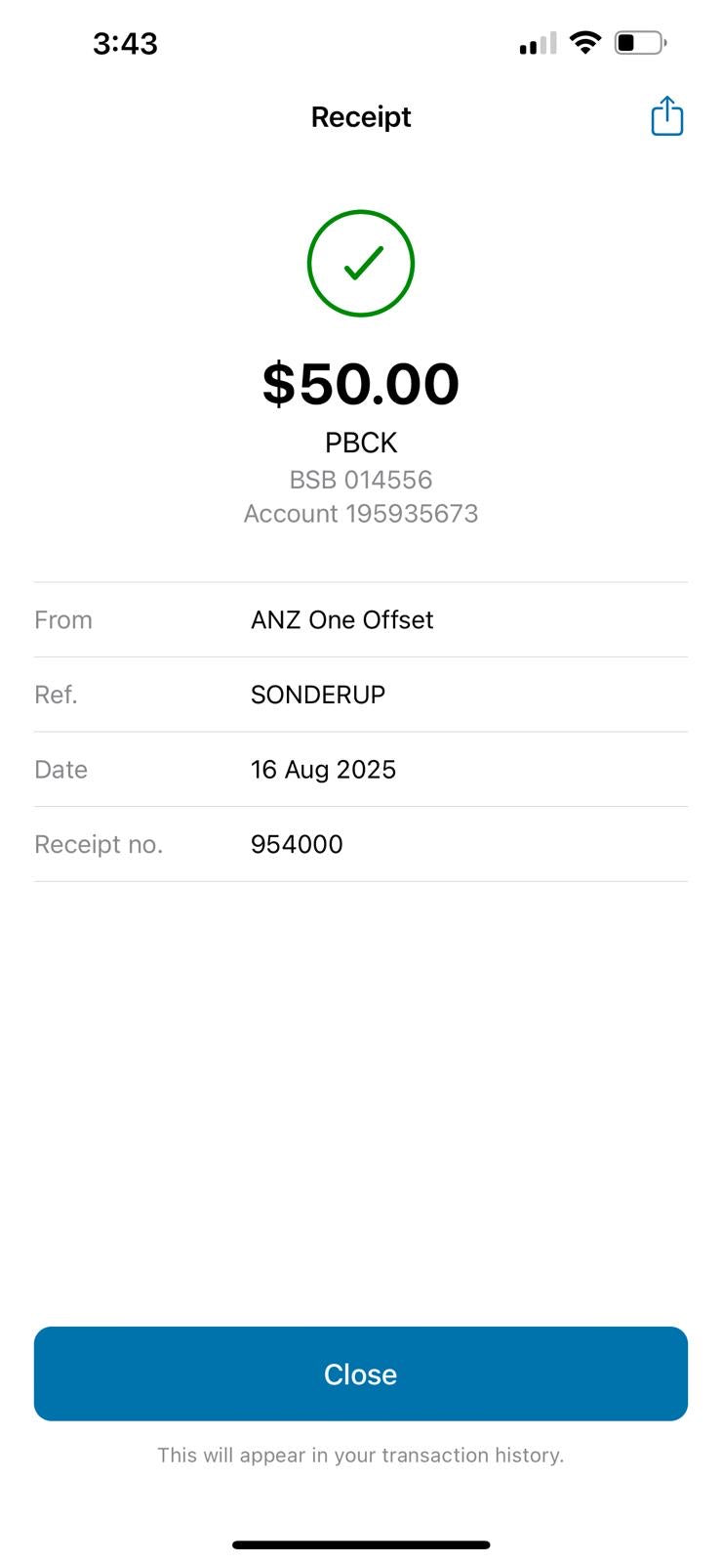Tap the From row label
Screen dimensions: 722x1563
[x=63, y=620]
